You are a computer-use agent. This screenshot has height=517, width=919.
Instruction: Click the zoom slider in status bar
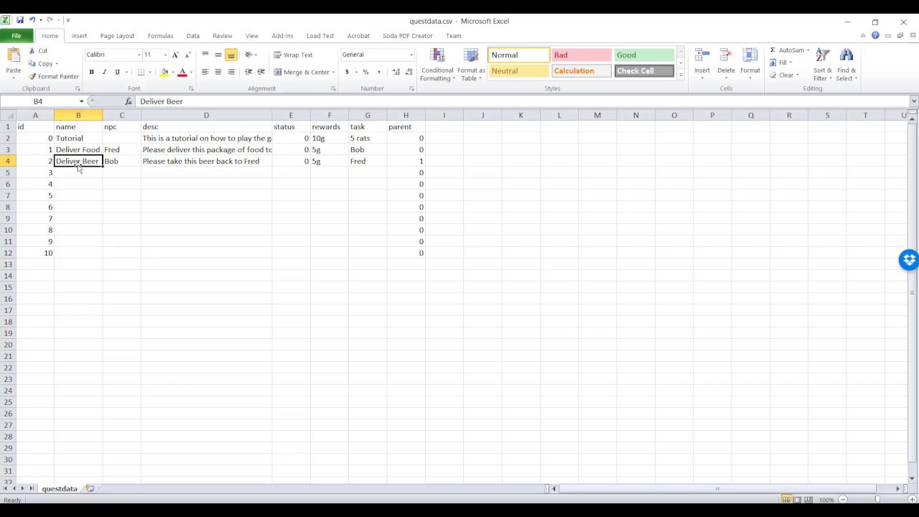pyautogui.click(x=877, y=500)
